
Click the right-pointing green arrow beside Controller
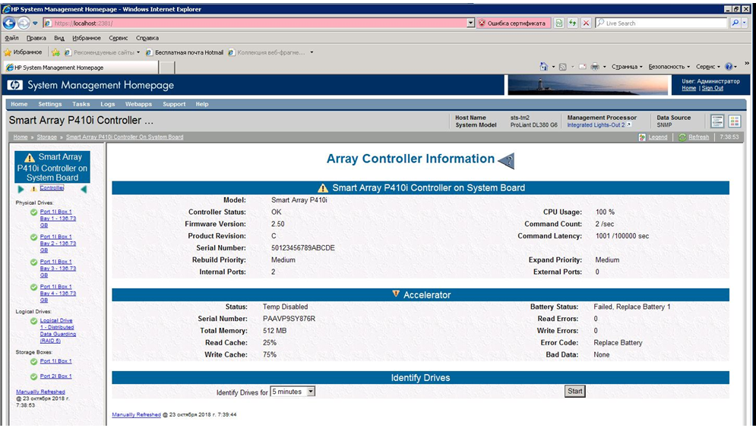tap(21, 189)
